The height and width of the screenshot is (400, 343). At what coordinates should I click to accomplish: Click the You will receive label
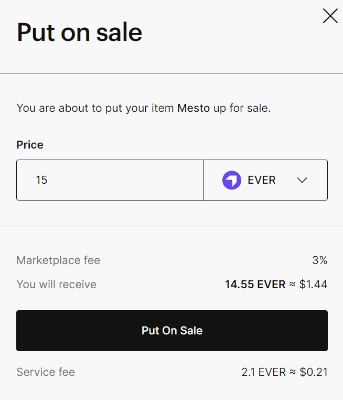(x=57, y=285)
